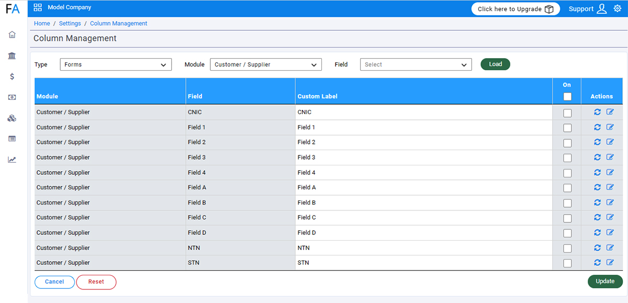Check the On box for Field 4
The width and height of the screenshot is (628, 303).
point(567,173)
